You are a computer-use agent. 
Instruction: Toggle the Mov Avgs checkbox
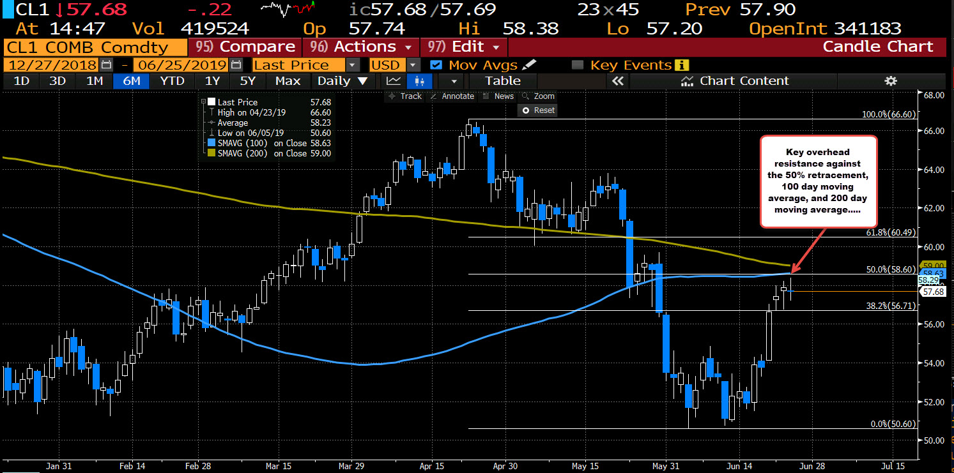click(x=436, y=65)
